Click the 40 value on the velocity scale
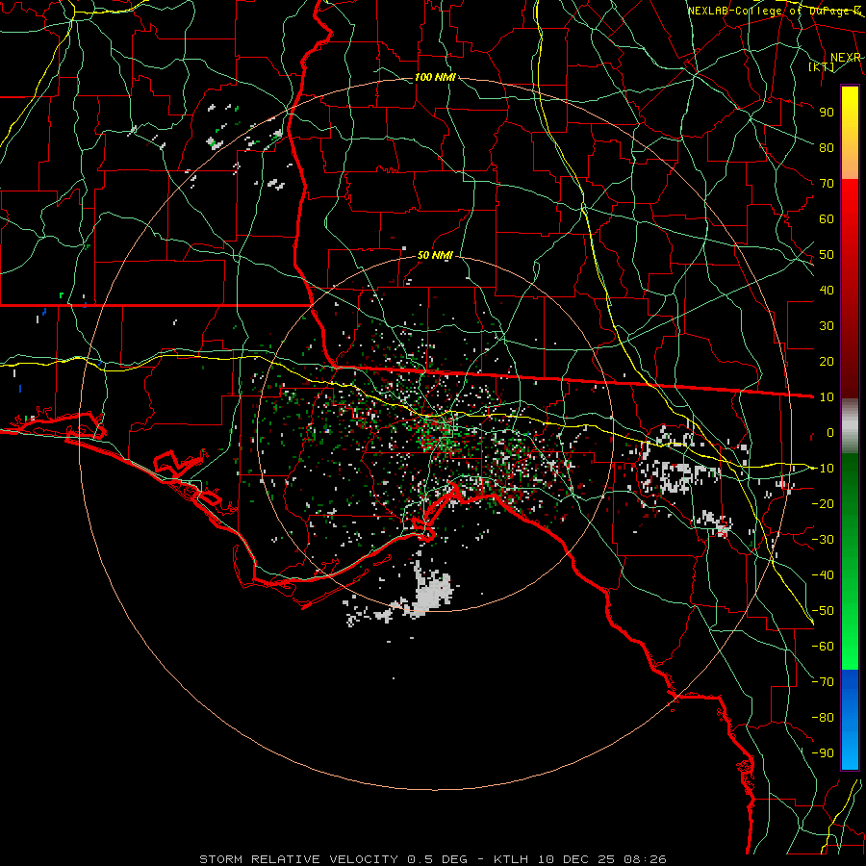This screenshot has width=866, height=866. (x=827, y=290)
